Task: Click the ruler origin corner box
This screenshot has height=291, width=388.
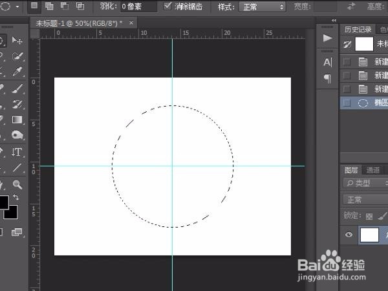Action: (x=35, y=34)
